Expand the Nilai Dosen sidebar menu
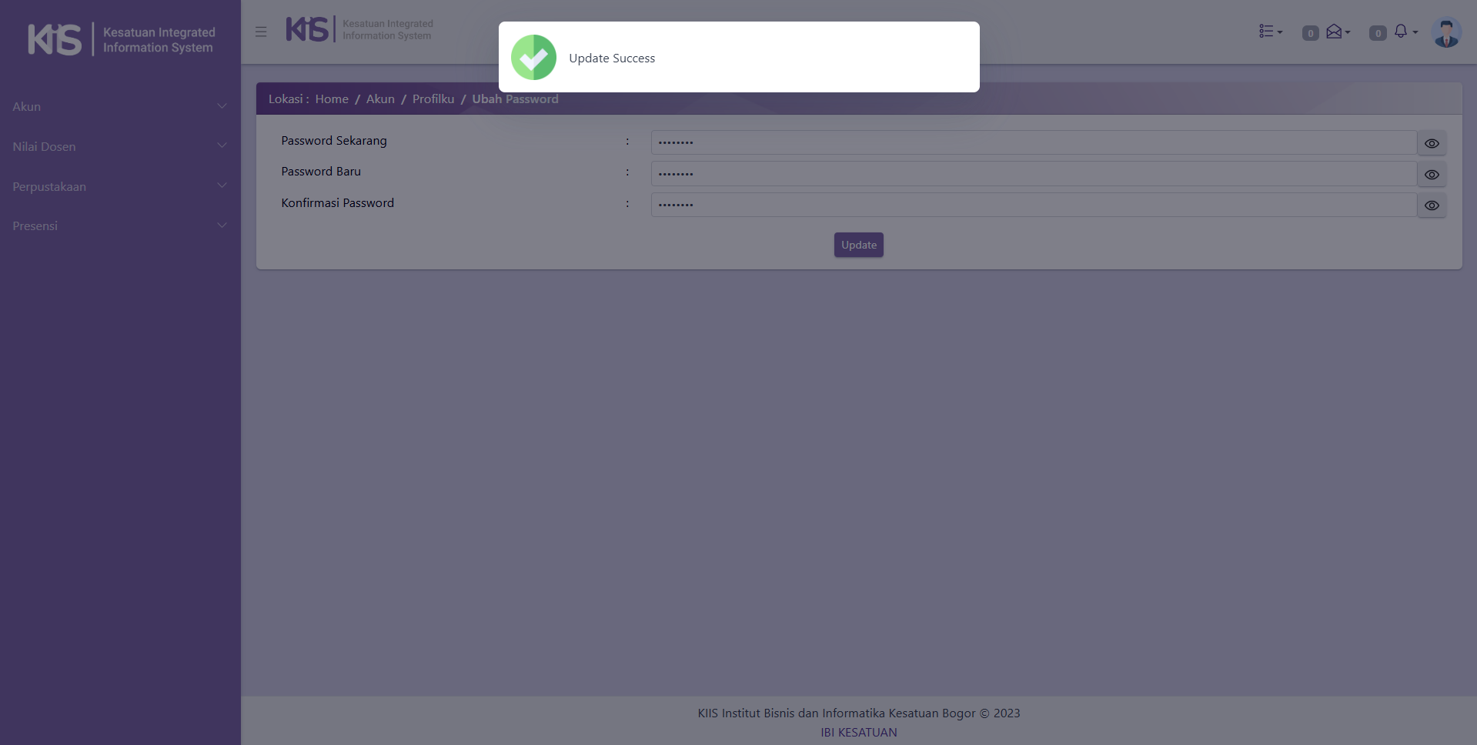Image resolution: width=1477 pixels, height=745 pixels. pyautogui.click(x=120, y=147)
